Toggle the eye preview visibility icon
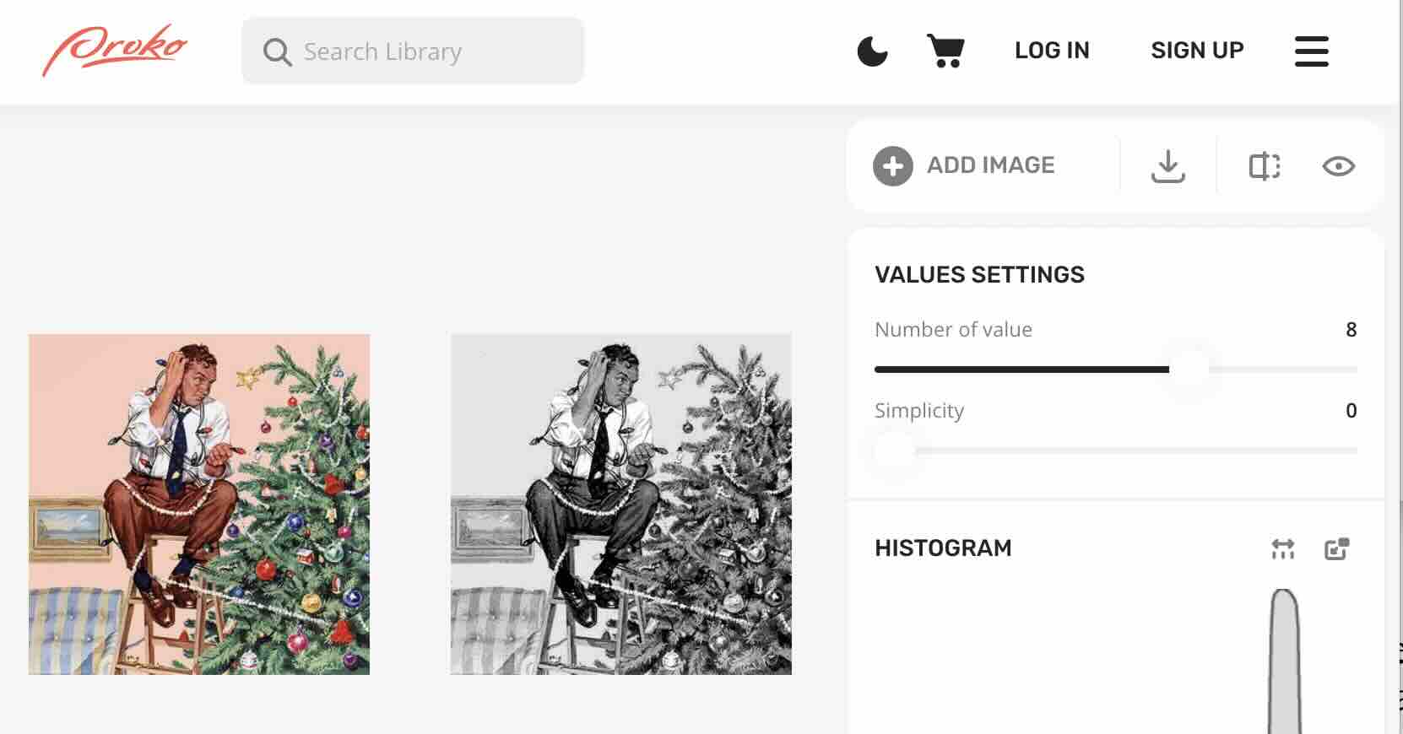This screenshot has width=1403, height=734. point(1338,166)
